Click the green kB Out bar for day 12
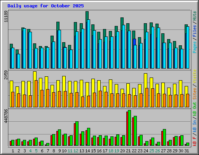This screenshot has height=155, width=199. tap(77, 133)
